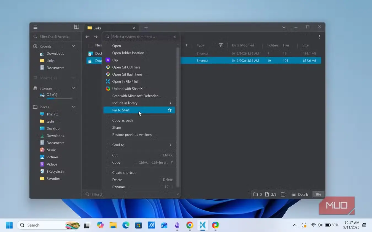Screen dimensions: 372x232
Task: Go back with the left arrow
Action: 87,37
